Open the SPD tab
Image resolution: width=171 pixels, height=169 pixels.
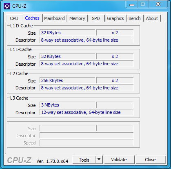(96, 18)
